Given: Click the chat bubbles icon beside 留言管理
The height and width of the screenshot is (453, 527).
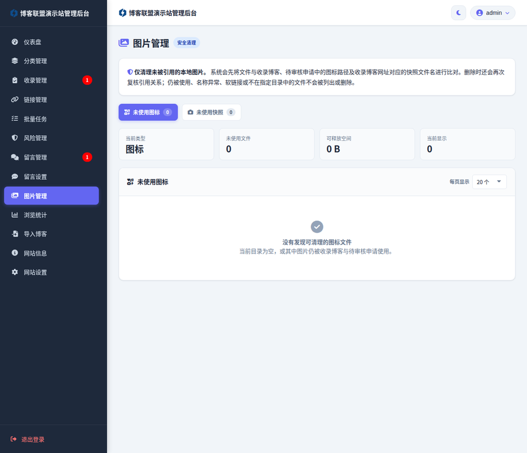Looking at the screenshot, I should click(14, 157).
